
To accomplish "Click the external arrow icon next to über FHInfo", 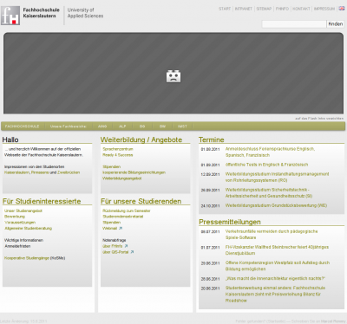I will (126, 246).
